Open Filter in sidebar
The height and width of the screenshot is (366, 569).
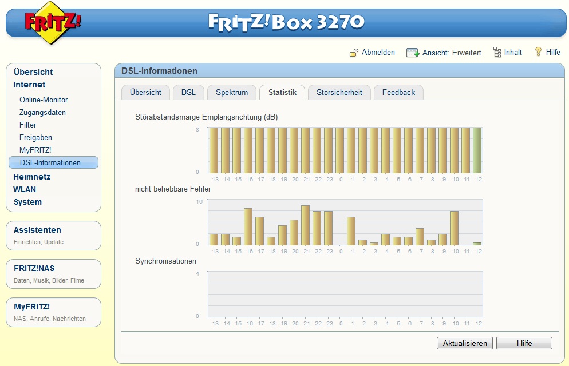[28, 125]
